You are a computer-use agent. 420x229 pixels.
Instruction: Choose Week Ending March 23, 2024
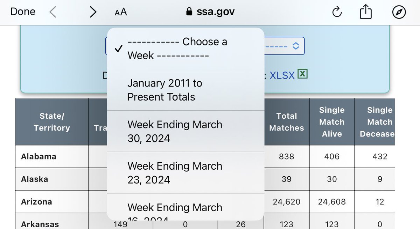click(x=185, y=173)
